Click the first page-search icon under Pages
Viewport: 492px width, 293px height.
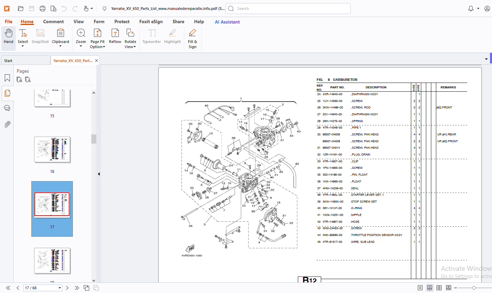coord(19,79)
